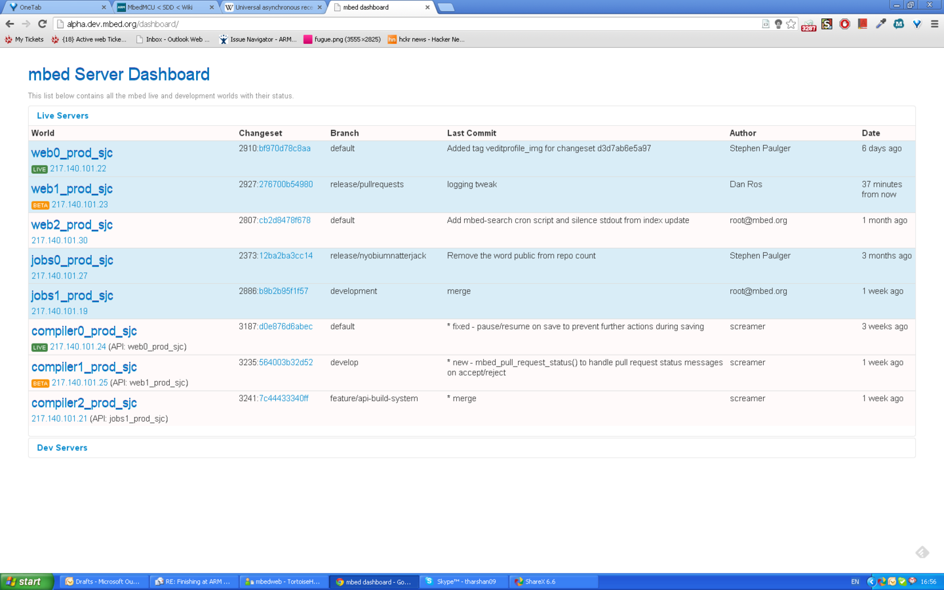Viewport: 944px width, 590px height.
Task: Open the red stop-hand ad blocker extension
Action: point(845,24)
